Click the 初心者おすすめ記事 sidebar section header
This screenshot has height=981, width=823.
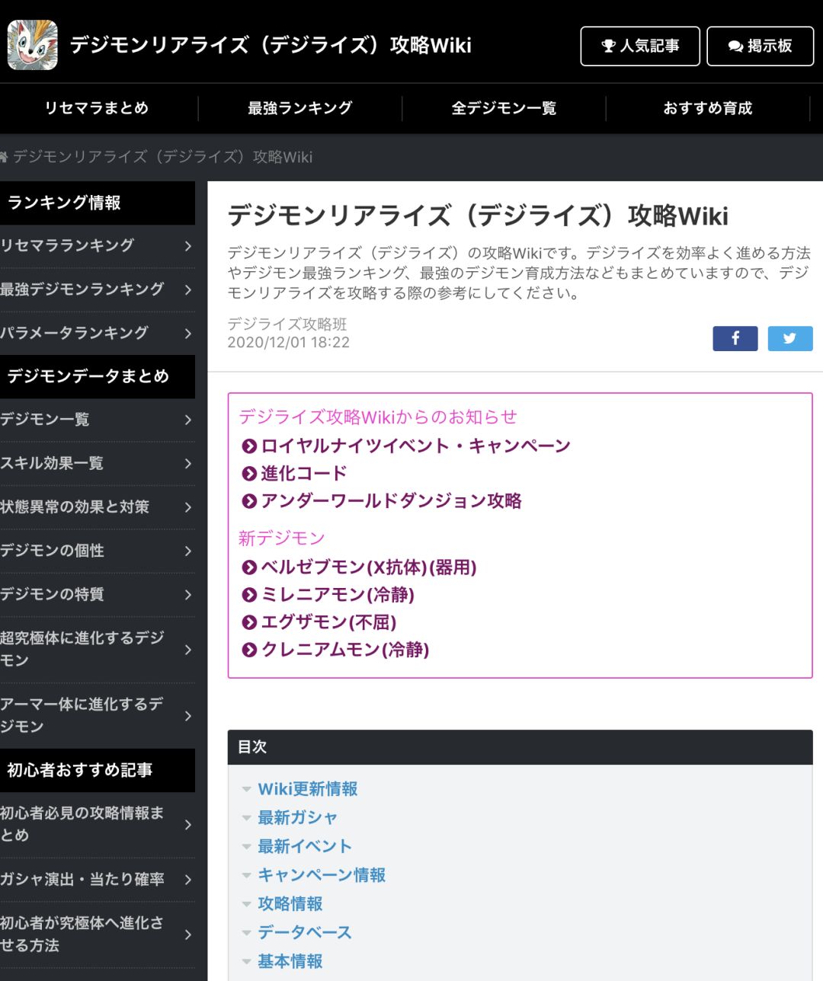pyautogui.click(x=98, y=770)
